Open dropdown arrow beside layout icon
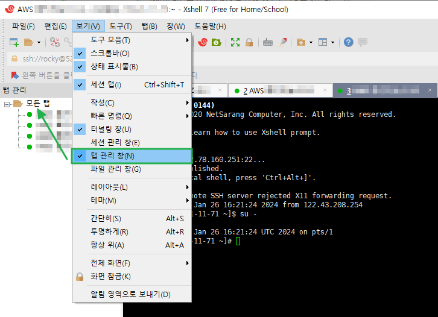 click(332, 43)
